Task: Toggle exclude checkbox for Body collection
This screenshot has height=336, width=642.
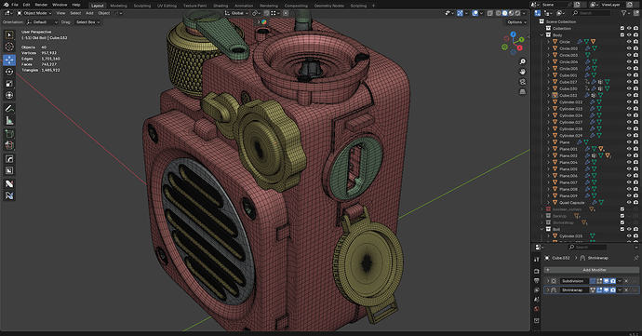Action: pos(622,35)
